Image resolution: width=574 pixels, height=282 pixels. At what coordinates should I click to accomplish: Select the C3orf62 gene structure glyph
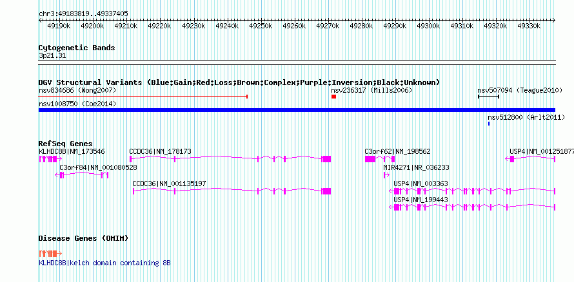point(380,159)
